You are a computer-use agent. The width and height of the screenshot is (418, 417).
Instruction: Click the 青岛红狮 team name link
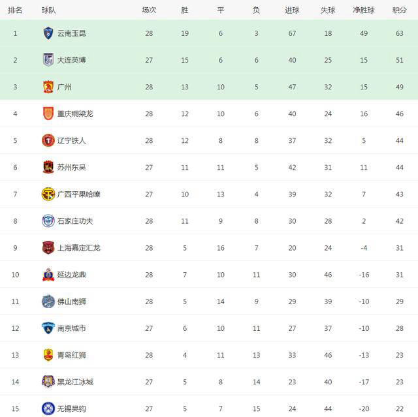[x=71, y=355]
